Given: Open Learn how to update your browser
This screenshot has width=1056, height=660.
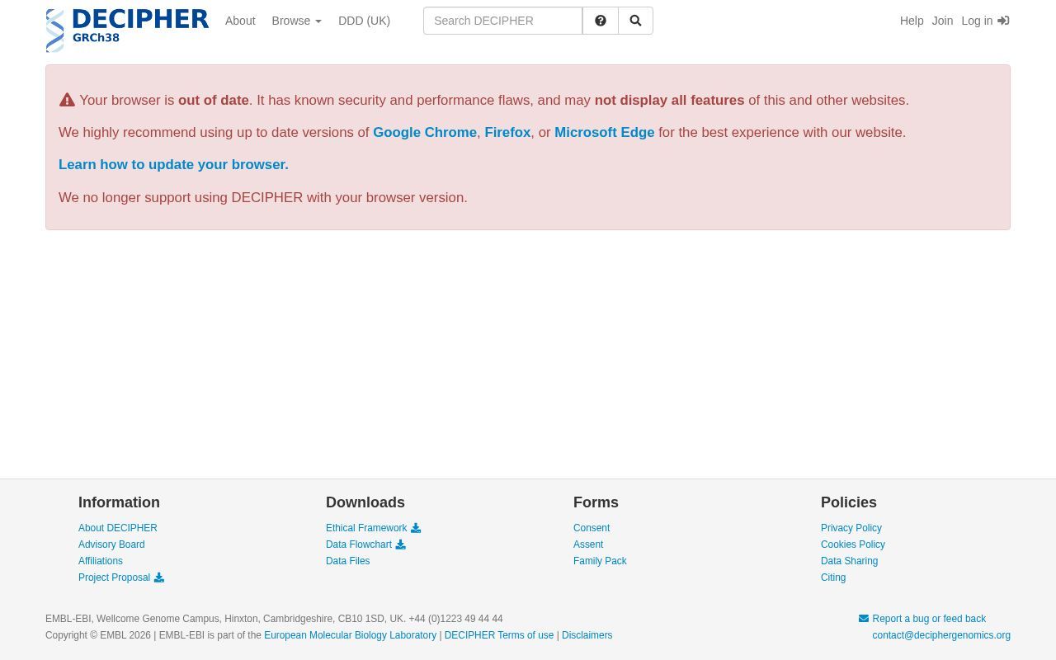Looking at the screenshot, I should click(x=173, y=164).
